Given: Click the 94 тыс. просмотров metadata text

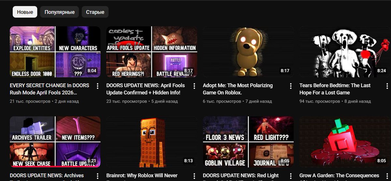Looking at the screenshot, I should [320, 101].
